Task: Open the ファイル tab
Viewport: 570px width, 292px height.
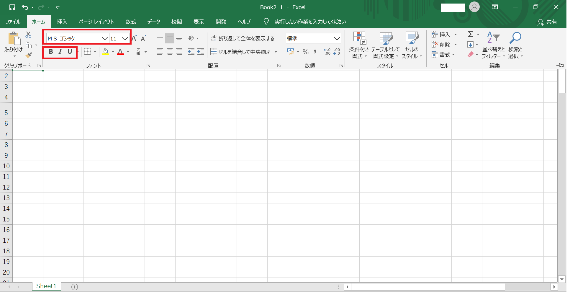Action: [x=13, y=22]
